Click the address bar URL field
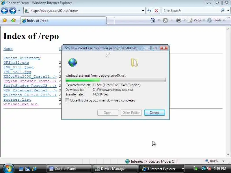231x173 pixels. 84,11
